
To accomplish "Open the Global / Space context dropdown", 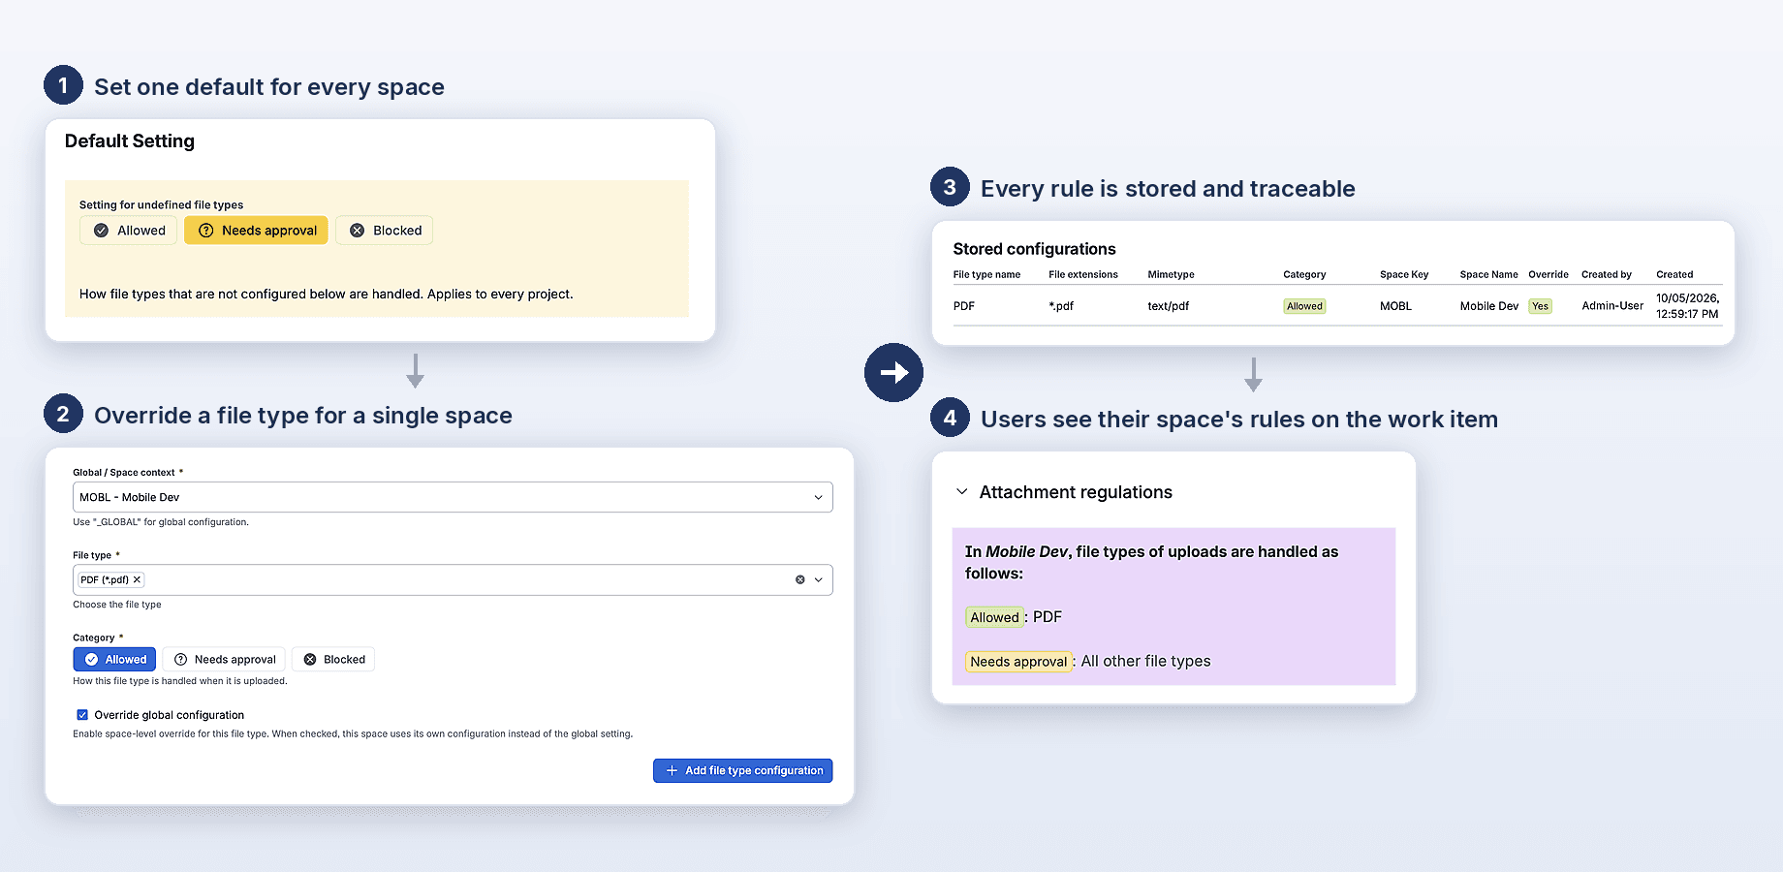I will (453, 497).
